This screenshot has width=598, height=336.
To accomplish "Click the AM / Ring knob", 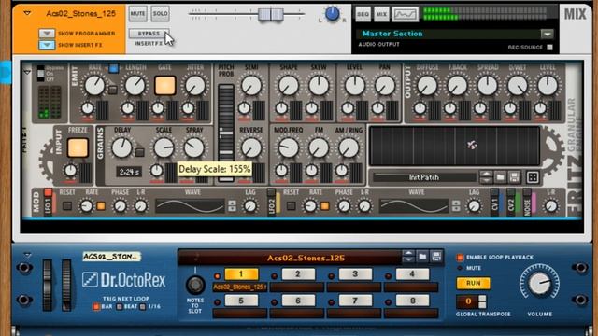I will coord(349,147).
